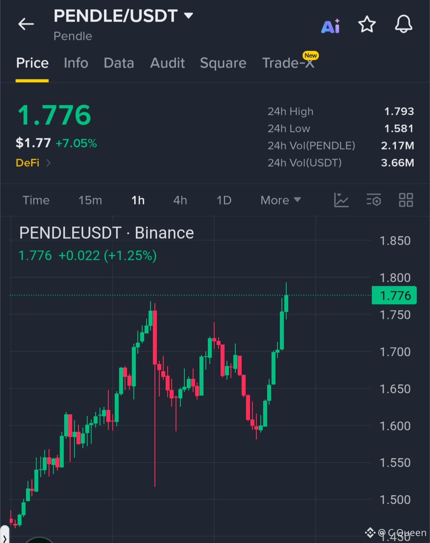This screenshot has width=430, height=543.
Task: Switch to the Info tab
Action: point(76,63)
